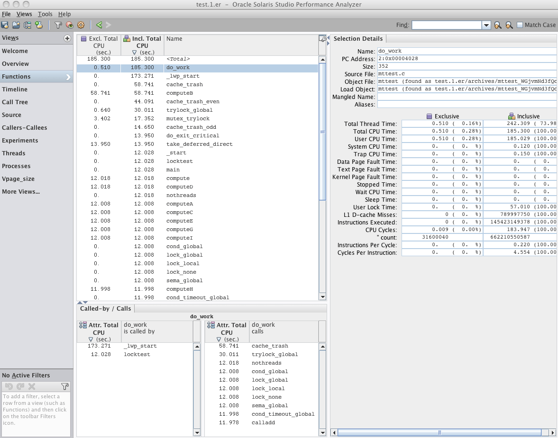Click the chevron on the Functions view
The width and height of the screenshot is (558, 438).
tap(68, 77)
